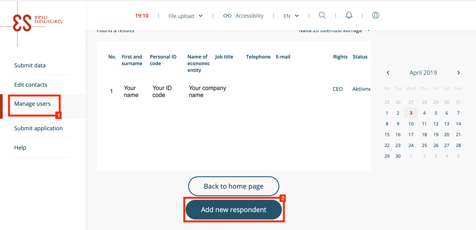Open Edit contacts from the sidebar
This screenshot has width=476, height=230.
(30, 85)
